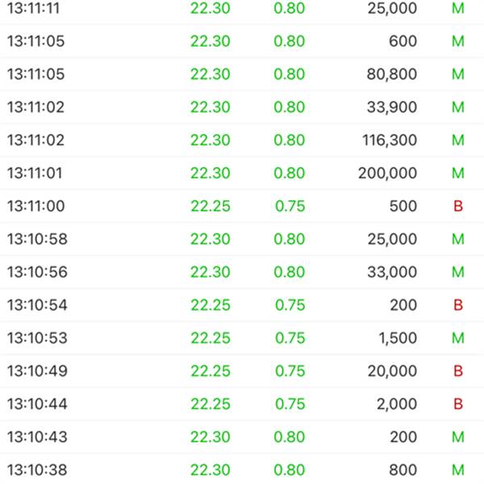Click the green M marker at 13:10:38
This screenshot has width=484, height=484.
pos(458,470)
